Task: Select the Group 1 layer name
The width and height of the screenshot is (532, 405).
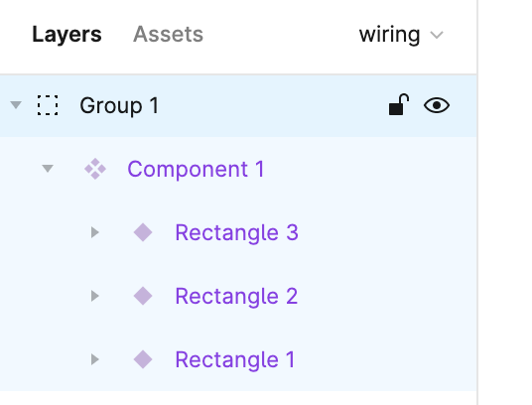Action: (119, 105)
